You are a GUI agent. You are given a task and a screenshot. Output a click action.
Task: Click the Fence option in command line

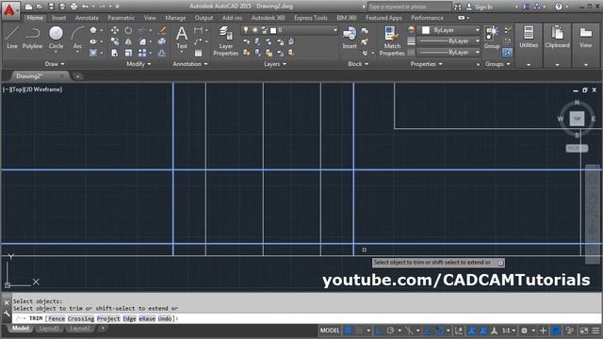[57, 318]
